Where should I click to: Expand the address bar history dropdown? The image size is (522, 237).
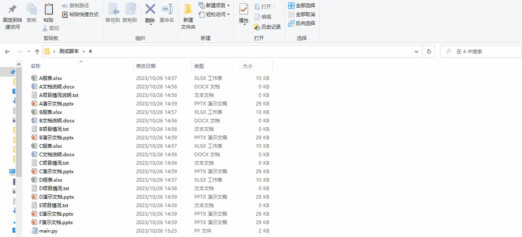417,51
